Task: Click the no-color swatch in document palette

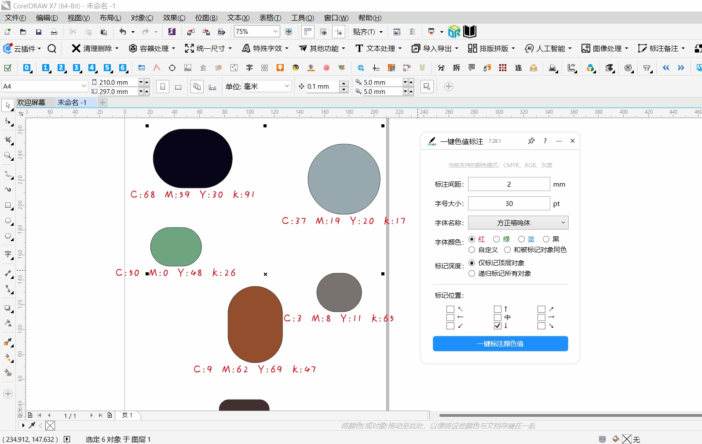Action: click(x=50, y=426)
